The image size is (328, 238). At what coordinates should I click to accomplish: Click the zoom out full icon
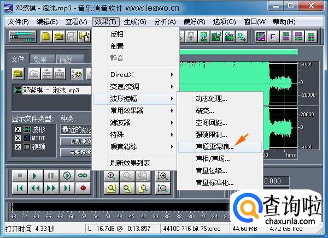tap(143, 176)
